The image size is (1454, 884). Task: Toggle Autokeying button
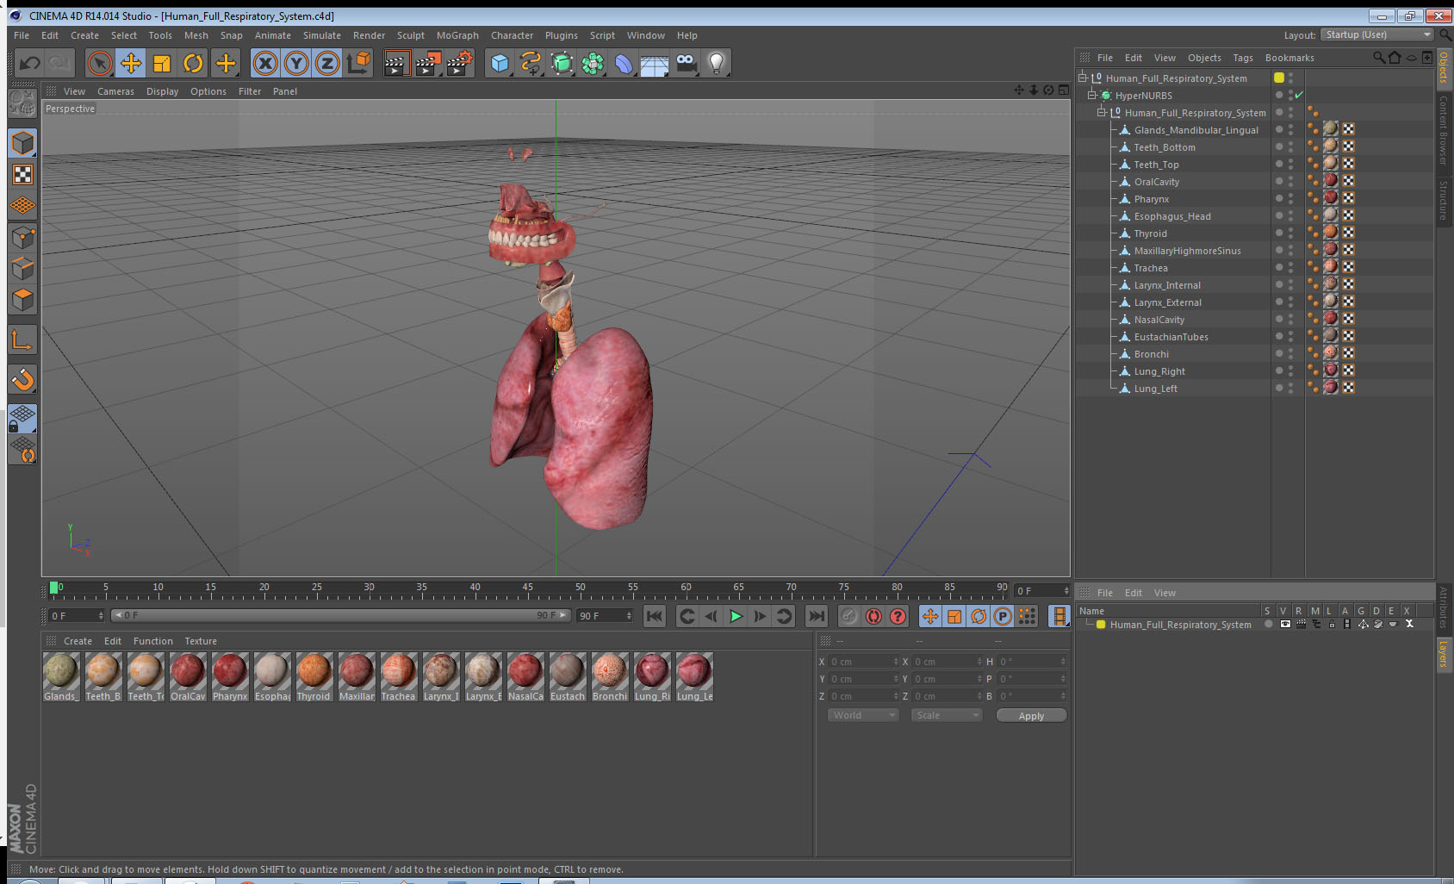[x=873, y=616]
